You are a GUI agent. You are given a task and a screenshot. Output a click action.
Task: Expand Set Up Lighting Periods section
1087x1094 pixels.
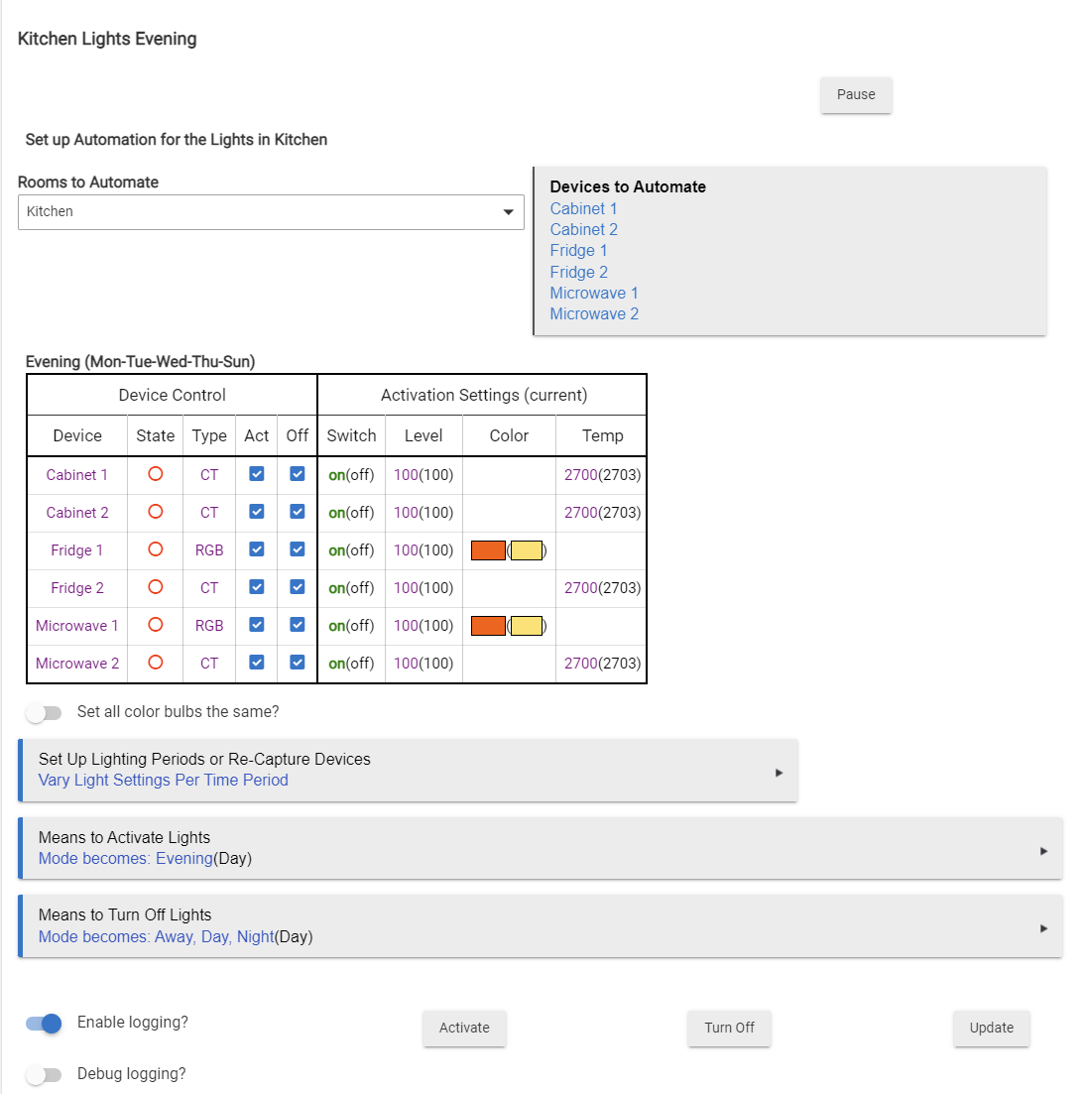coord(408,770)
